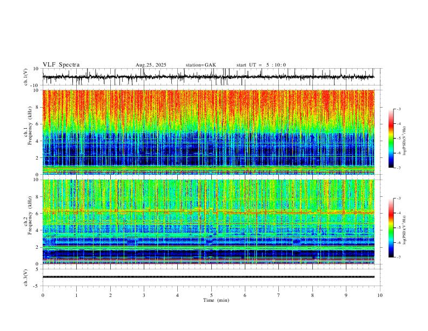Click the Aug.25, 2025 date label

(151, 65)
